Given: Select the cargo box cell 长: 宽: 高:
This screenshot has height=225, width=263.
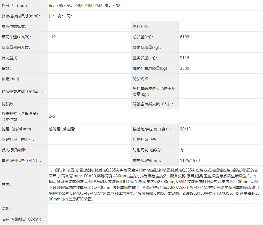Looking at the screenshot, I should coord(61,16).
